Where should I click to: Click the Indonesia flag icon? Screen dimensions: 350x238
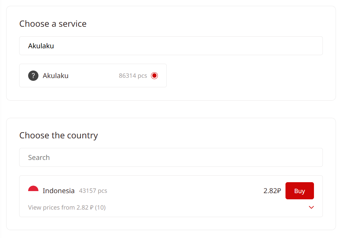coord(33,190)
